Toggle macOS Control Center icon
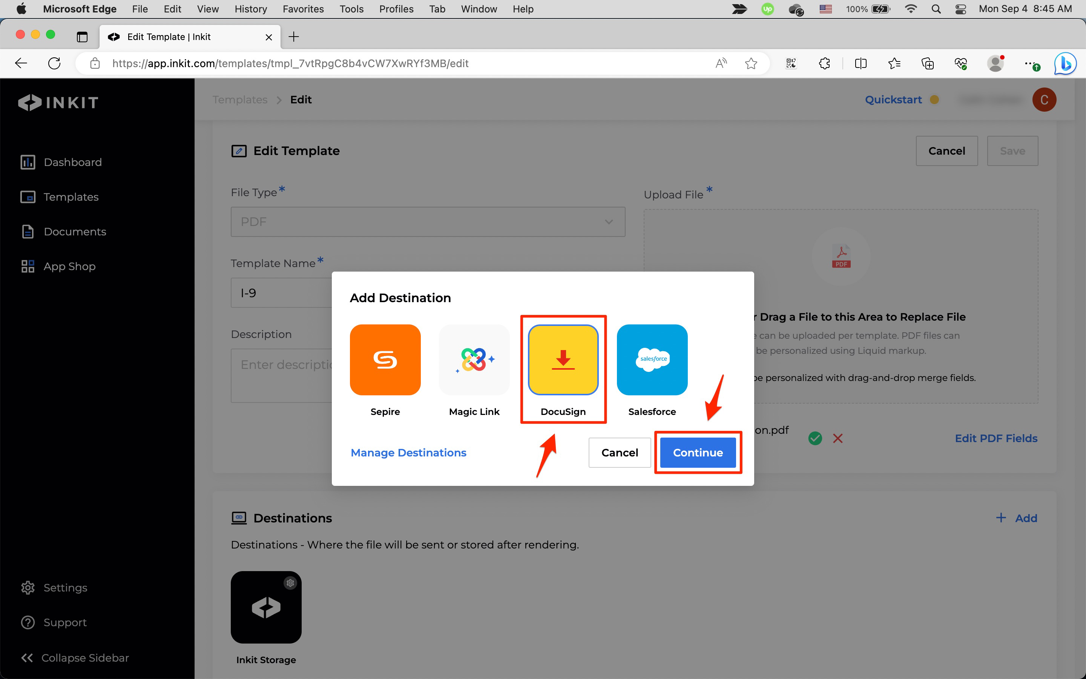1086x679 pixels. [x=960, y=9]
